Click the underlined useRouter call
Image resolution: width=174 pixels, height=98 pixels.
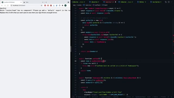[100, 80]
